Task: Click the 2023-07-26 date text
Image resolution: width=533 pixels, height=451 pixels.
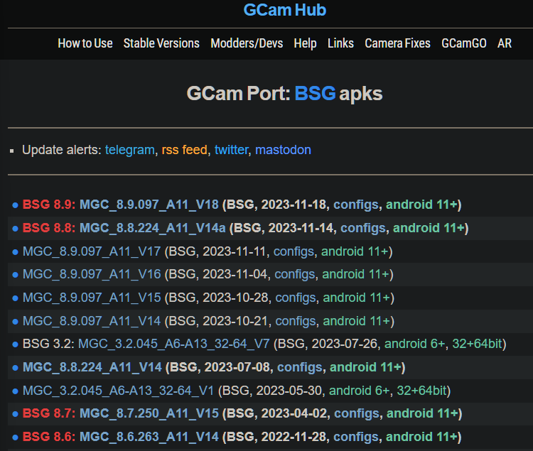Action: click(345, 344)
